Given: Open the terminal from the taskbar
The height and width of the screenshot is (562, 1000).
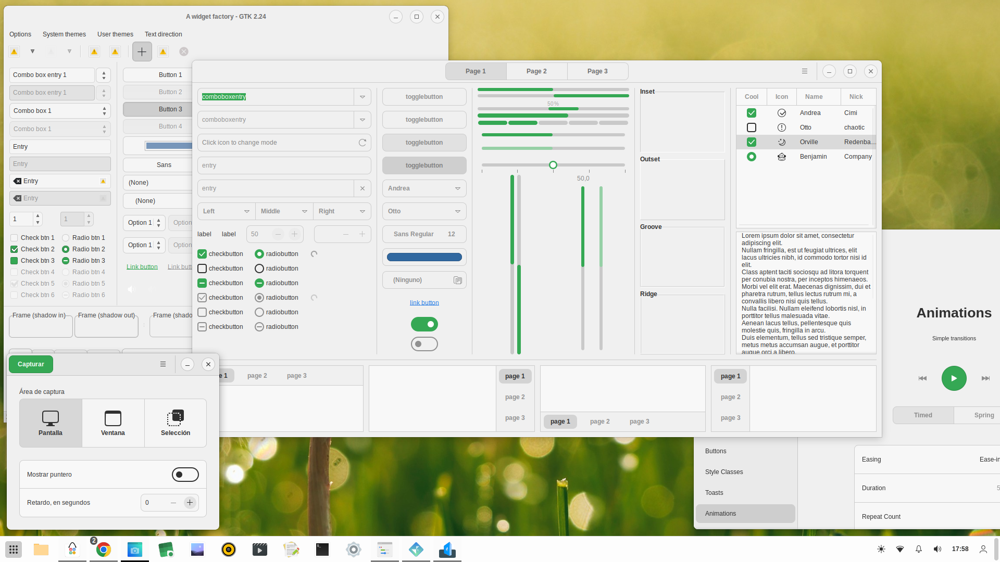Looking at the screenshot, I should coord(322,549).
